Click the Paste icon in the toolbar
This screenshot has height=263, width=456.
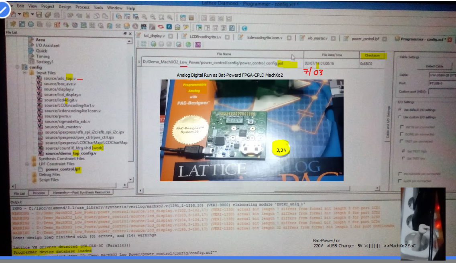(105, 16)
